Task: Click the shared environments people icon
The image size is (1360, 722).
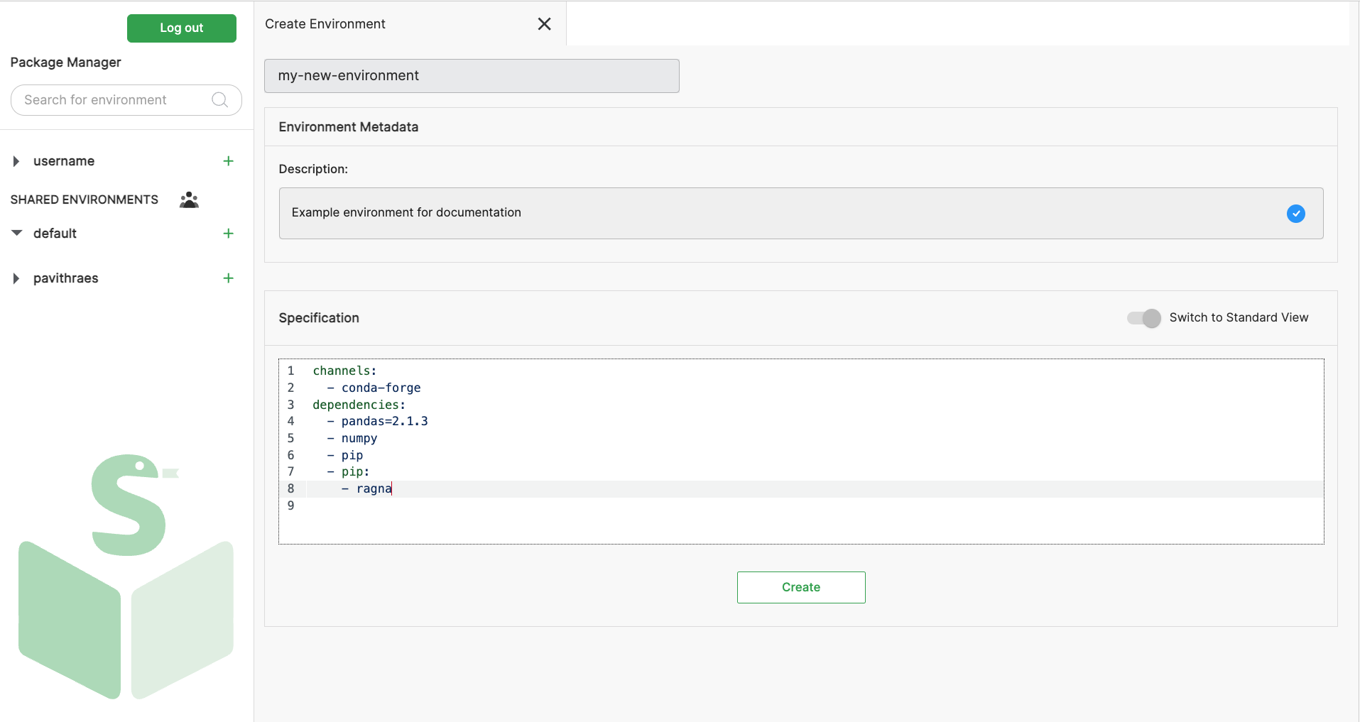Action: tap(189, 200)
